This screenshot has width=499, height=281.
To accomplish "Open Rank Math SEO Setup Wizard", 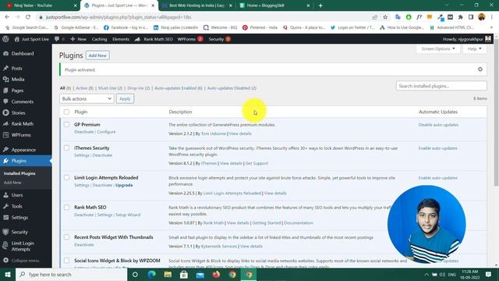I will (128, 215).
